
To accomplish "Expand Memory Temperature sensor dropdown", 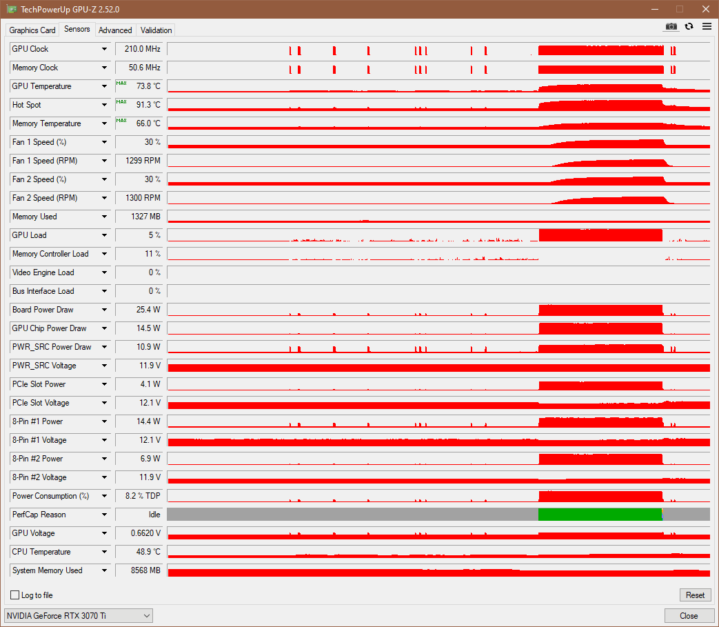I will [x=105, y=123].
